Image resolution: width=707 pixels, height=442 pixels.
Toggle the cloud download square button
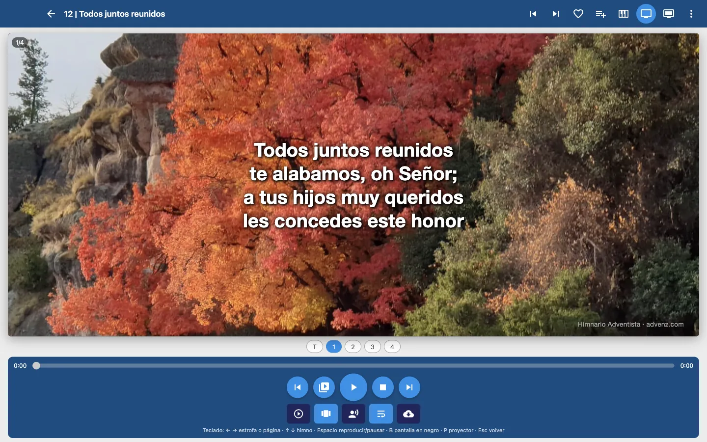[x=408, y=414]
